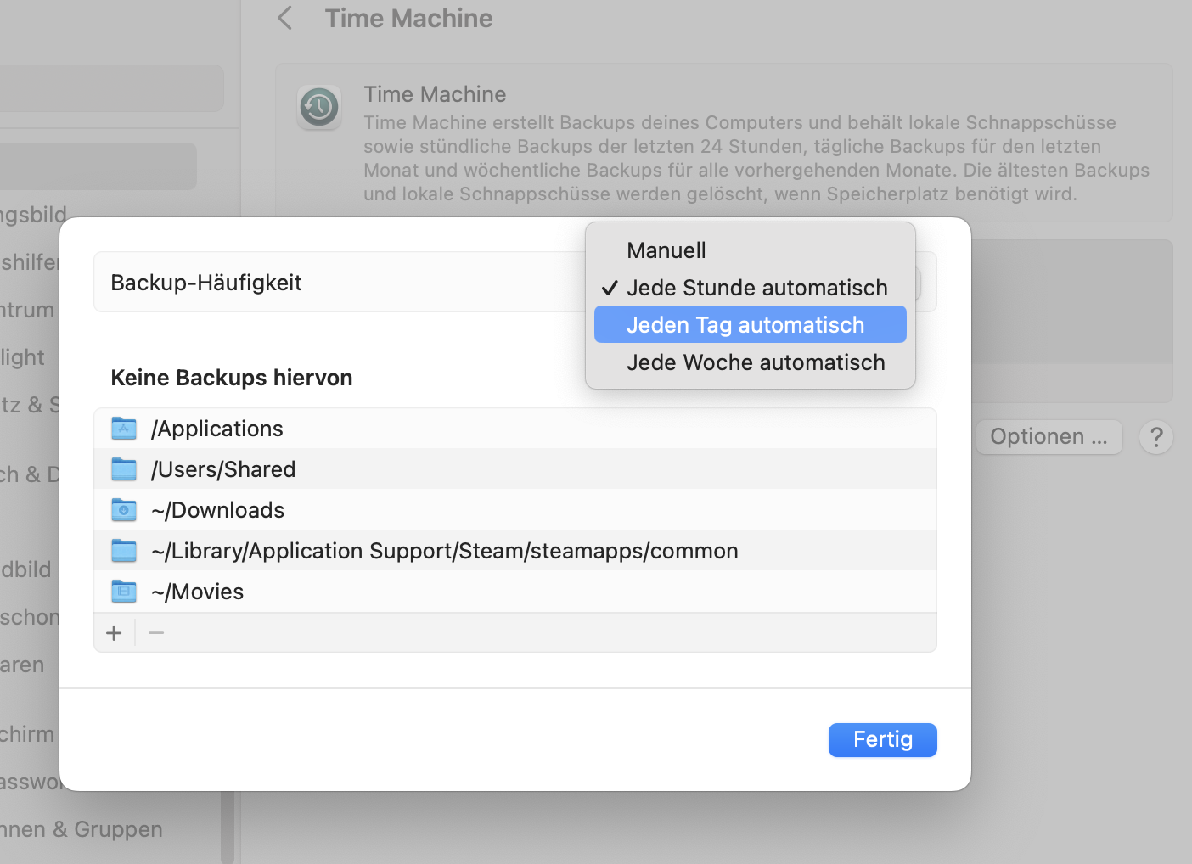Viewport: 1192px width, 864px height.
Task: Click the Downloads folder icon
Action: click(x=124, y=510)
